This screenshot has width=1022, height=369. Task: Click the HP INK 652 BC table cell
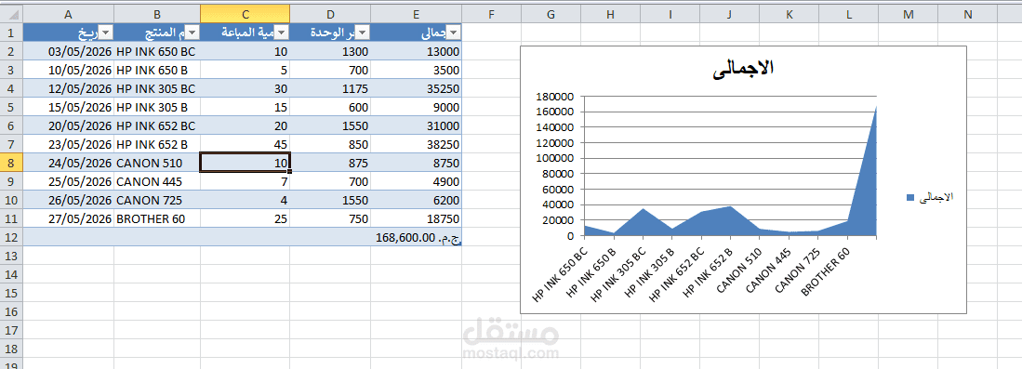pos(157,125)
